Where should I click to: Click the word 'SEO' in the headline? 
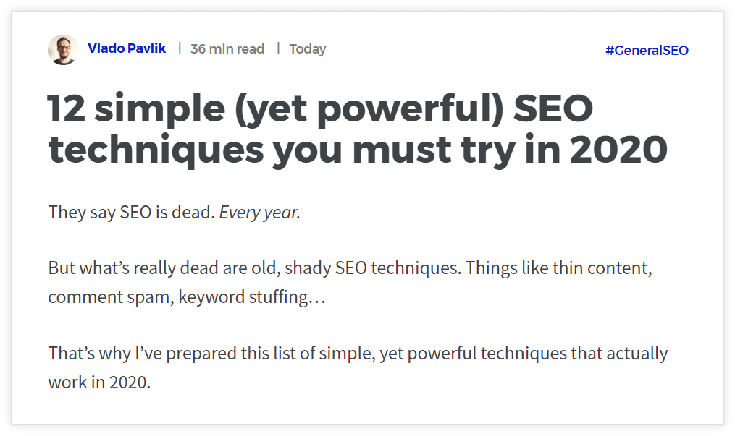tap(553, 108)
